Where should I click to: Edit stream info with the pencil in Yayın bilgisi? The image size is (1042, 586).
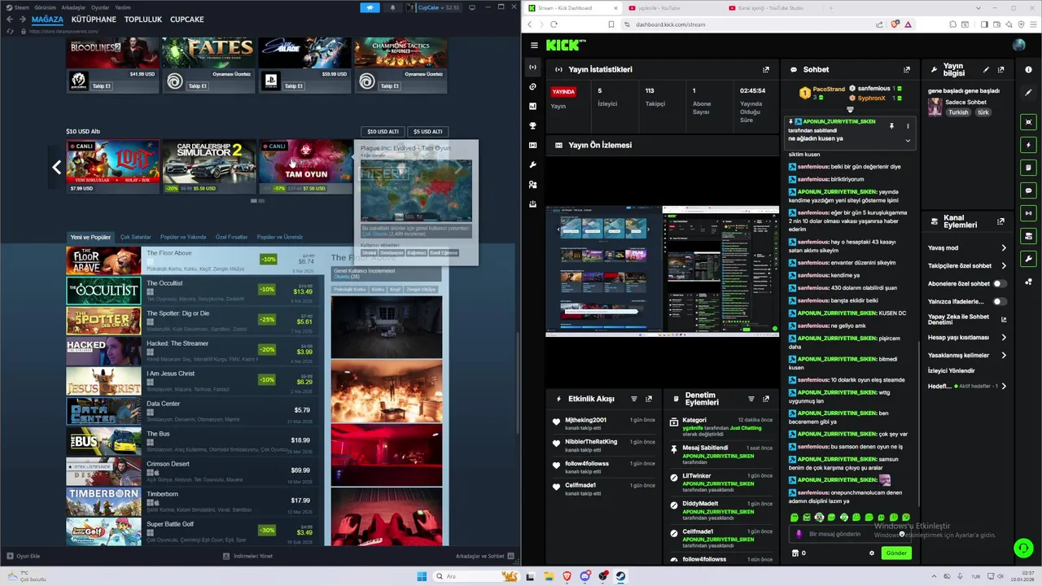987,70
